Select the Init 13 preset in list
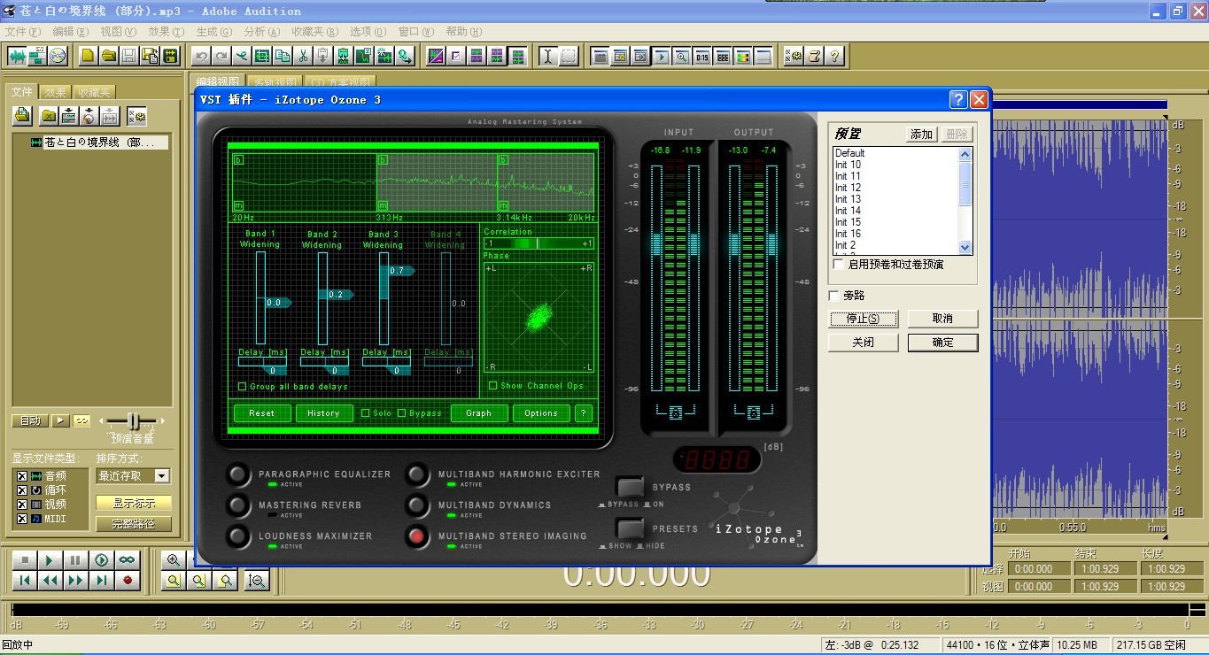Image resolution: width=1209 pixels, height=655 pixels. click(x=848, y=199)
